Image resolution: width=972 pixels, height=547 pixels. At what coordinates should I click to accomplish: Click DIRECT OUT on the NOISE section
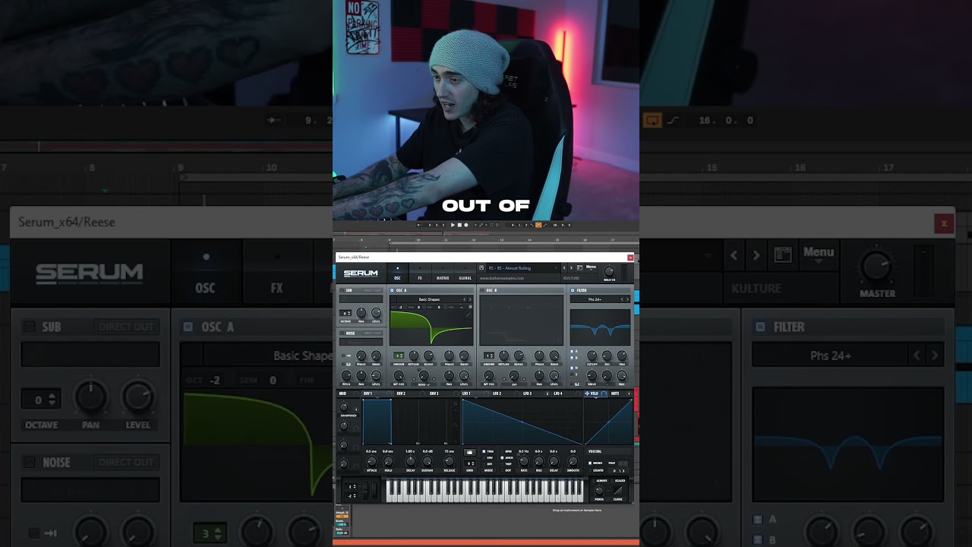(x=372, y=333)
